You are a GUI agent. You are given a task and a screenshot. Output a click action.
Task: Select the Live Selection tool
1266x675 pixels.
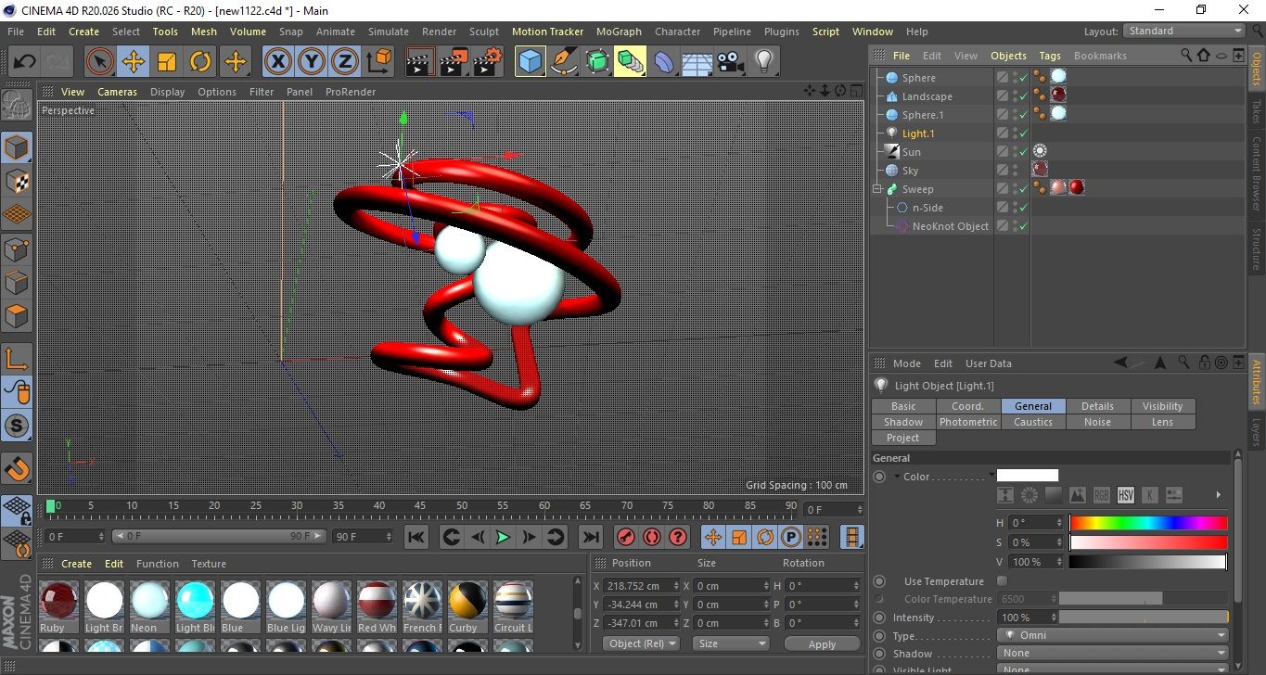(x=100, y=62)
